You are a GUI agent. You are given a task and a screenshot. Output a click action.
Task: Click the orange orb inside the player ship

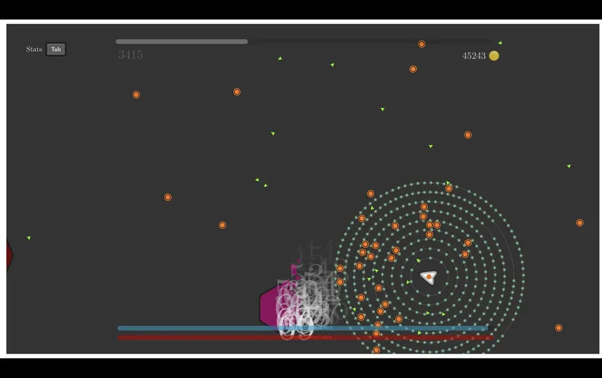click(x=429, y=277)
